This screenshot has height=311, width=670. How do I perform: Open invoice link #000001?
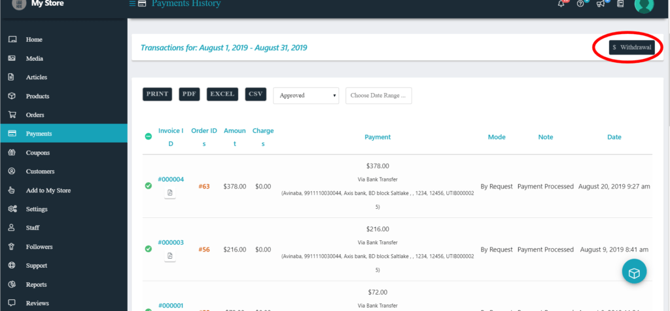[171, 306]
